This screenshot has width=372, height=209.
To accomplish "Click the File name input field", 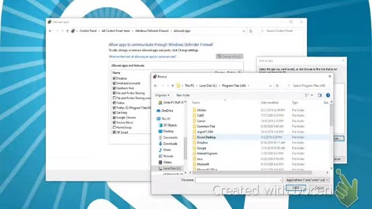I will pyautogui.click(x=239, y=181).
